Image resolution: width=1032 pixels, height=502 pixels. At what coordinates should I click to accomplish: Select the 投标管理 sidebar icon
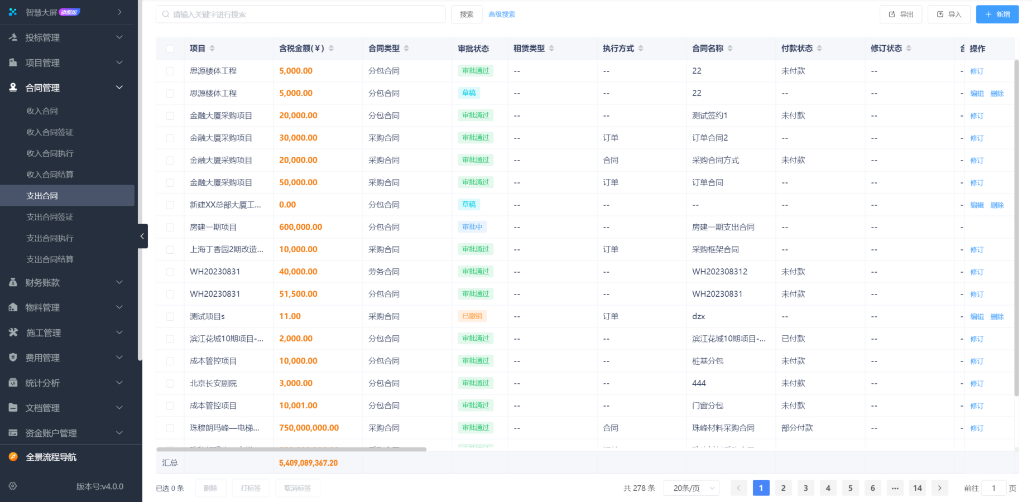[x=13, y=37]
